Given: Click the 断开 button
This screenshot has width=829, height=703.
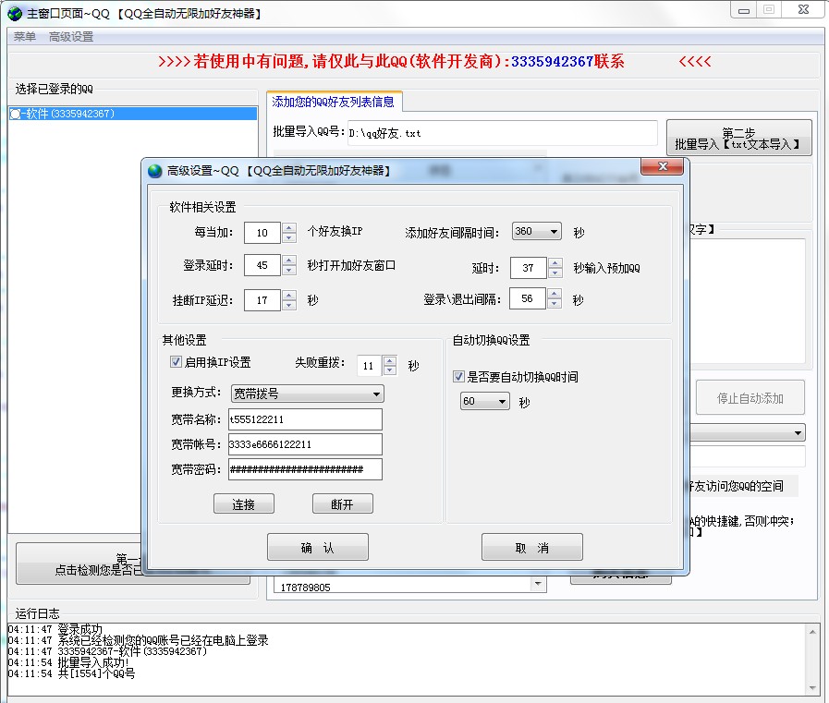Looking at the screenshot, I should click(x=343, y=503).
